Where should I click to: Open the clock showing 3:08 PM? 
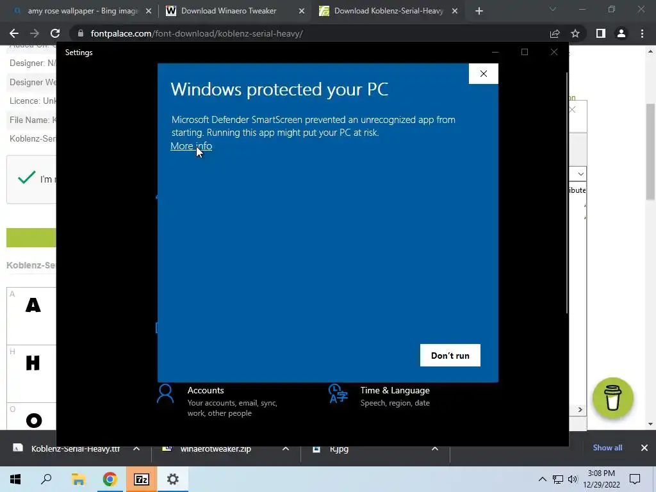click(x=601, y=479)
